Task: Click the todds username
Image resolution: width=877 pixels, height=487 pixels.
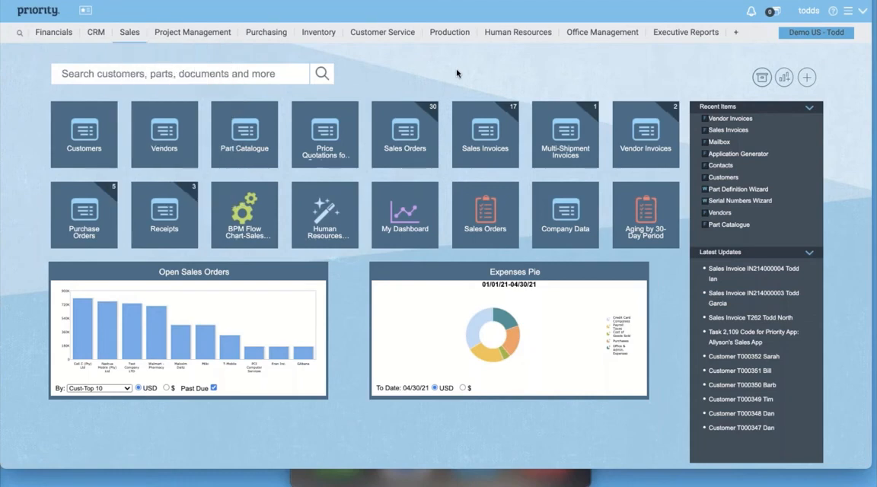Action: (808, 11)
